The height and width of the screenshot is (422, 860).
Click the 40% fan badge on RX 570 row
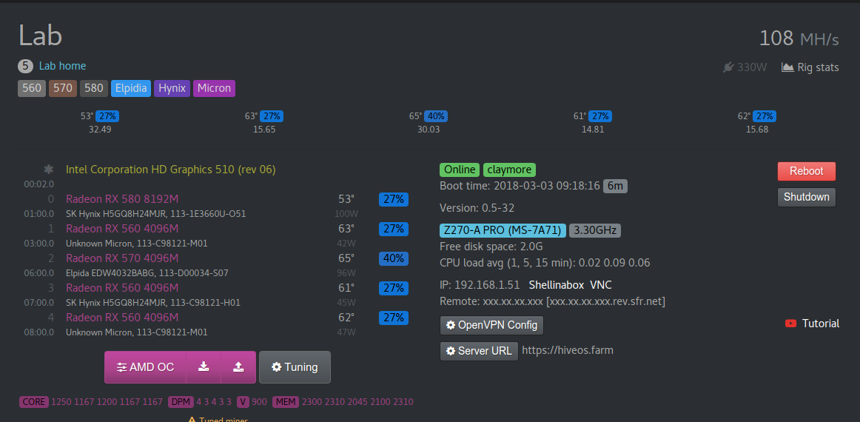point(393,258)
